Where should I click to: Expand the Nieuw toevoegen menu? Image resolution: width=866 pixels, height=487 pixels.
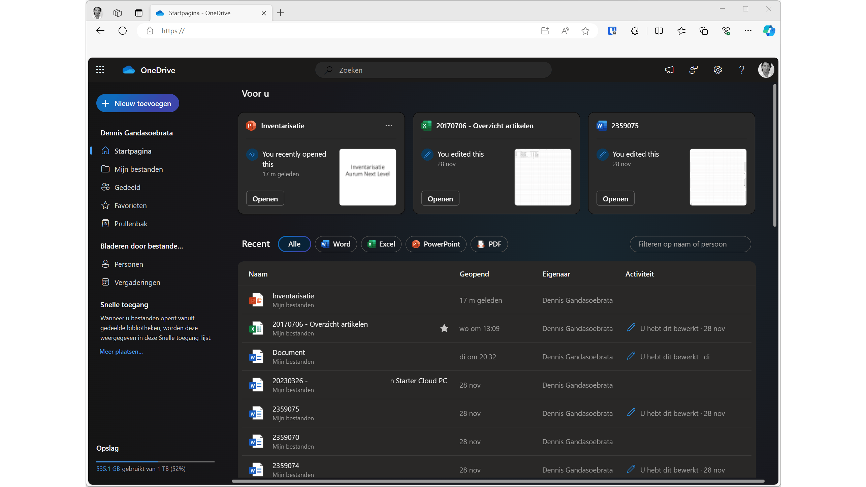[x=137, y=103]
